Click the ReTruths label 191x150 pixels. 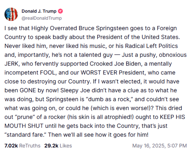click(30, 146)
